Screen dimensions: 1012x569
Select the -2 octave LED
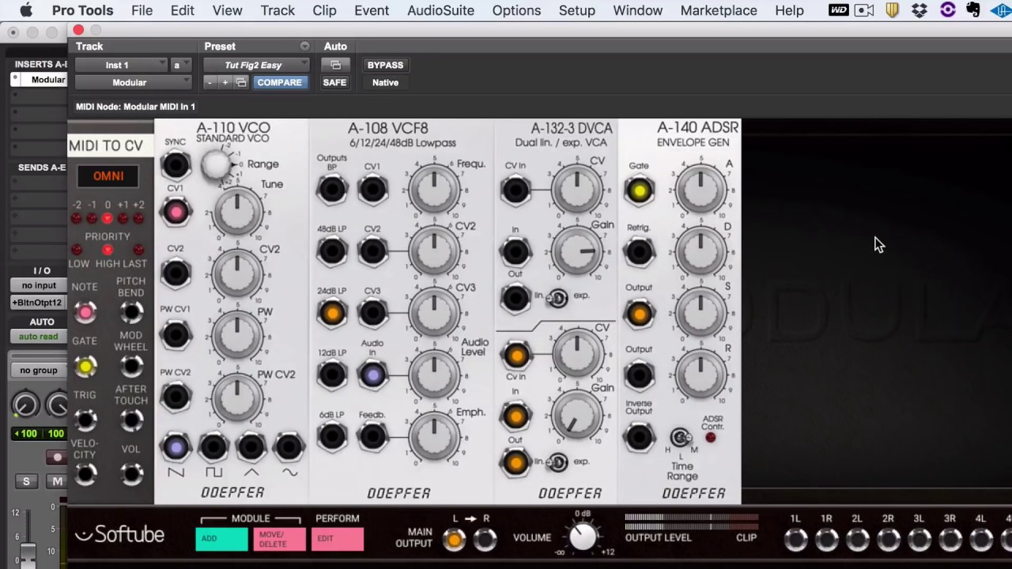77,218
